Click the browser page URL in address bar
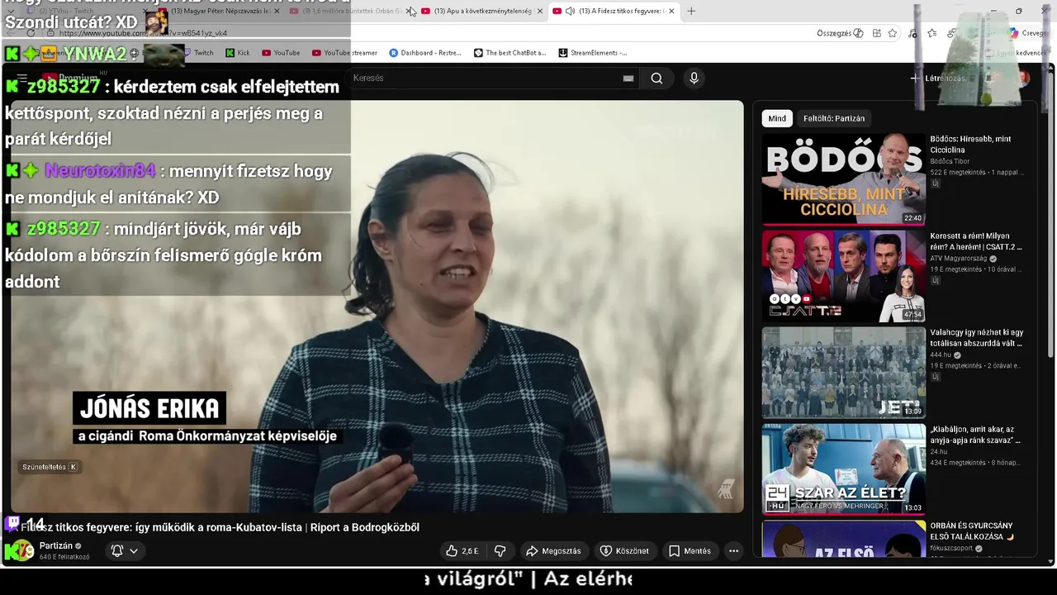The image size is (1057, 595). pyautogui.click(x=144, y=34)
